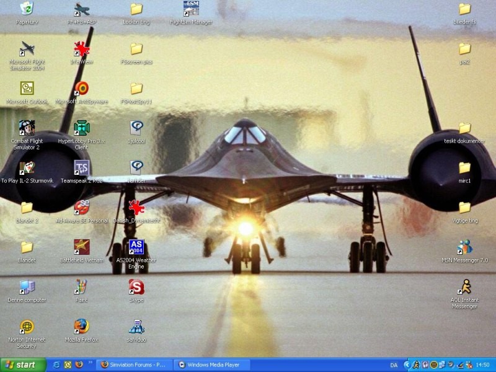Open the FlightSim Manager shortcut

(191, 9)
